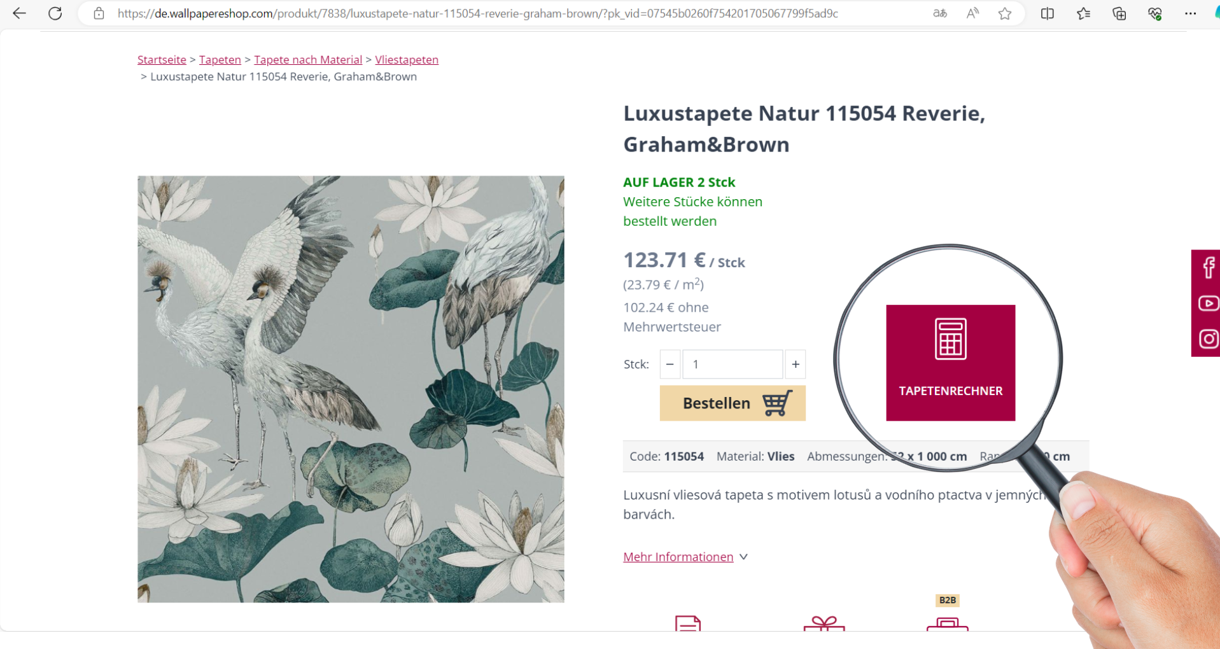Open the Facebook page icon
1220x649 pixels.
pyautogui.click(x=1208, y=267)
